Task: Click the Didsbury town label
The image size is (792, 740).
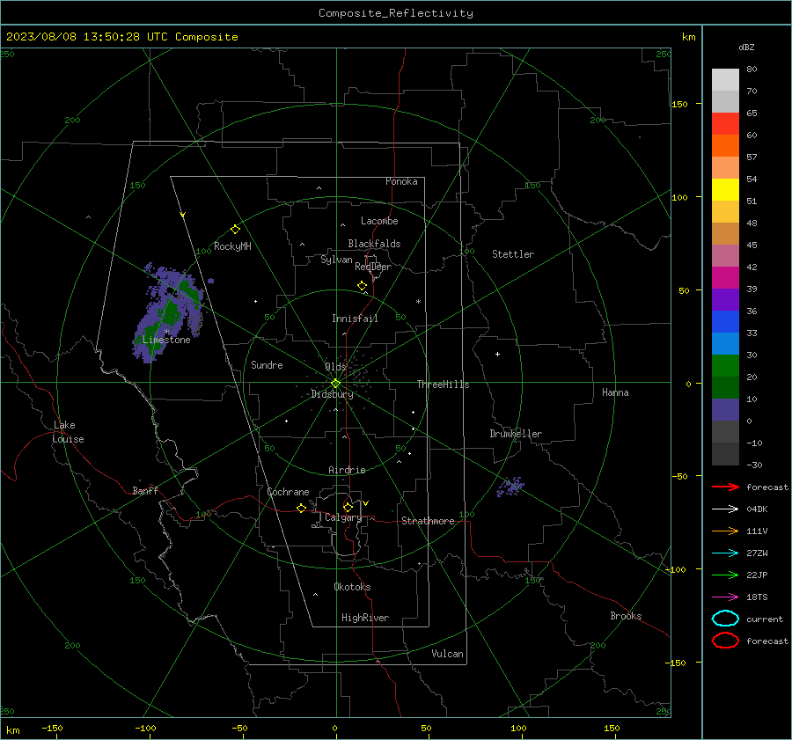Action: 332,394
